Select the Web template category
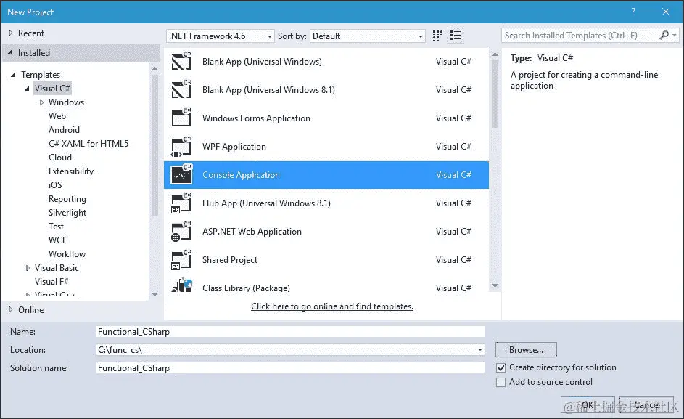Image resolution: width=684 pixels, height=419 pixels. pyautogui.click(x=57, y=115)
